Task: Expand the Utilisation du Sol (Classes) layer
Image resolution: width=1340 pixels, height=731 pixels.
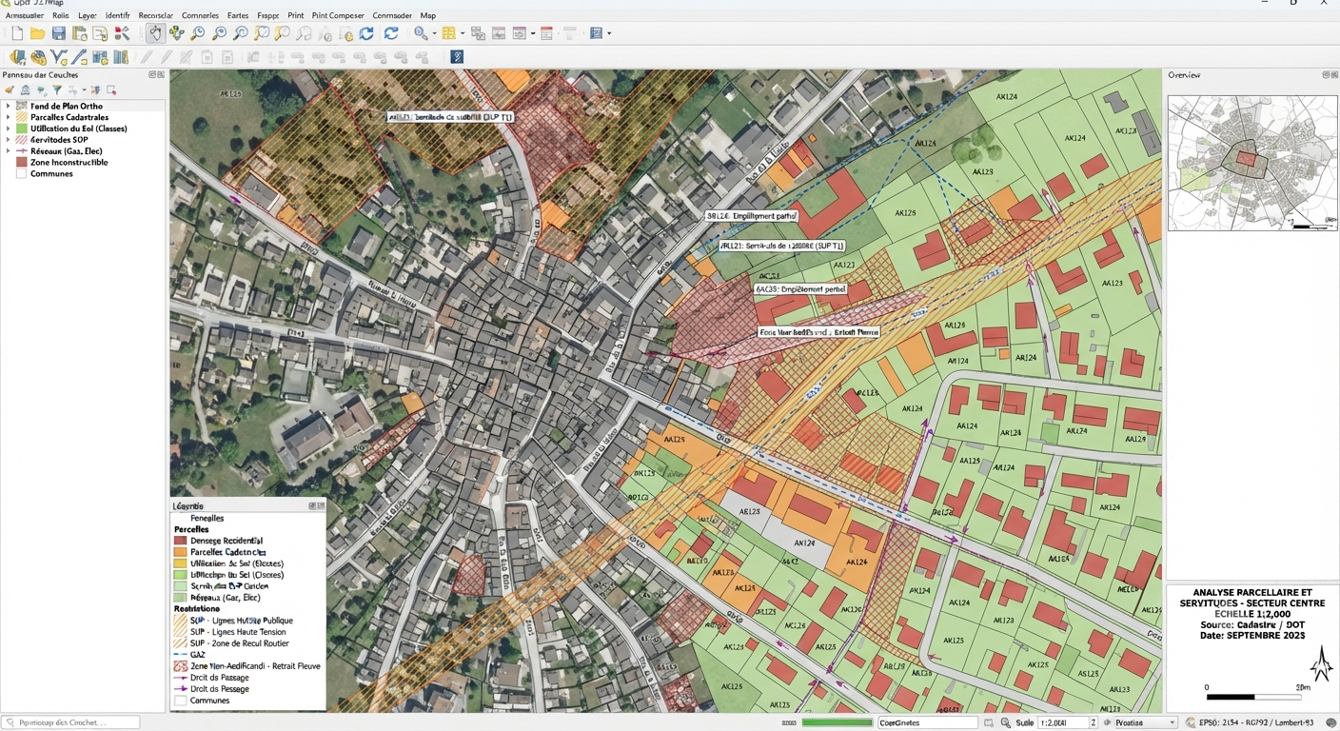Action: [x=9, y=128]
